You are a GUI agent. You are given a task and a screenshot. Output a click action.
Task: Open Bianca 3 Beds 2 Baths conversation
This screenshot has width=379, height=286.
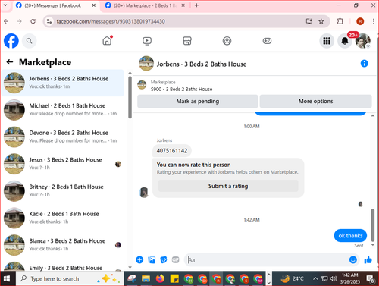pos(63,245)
